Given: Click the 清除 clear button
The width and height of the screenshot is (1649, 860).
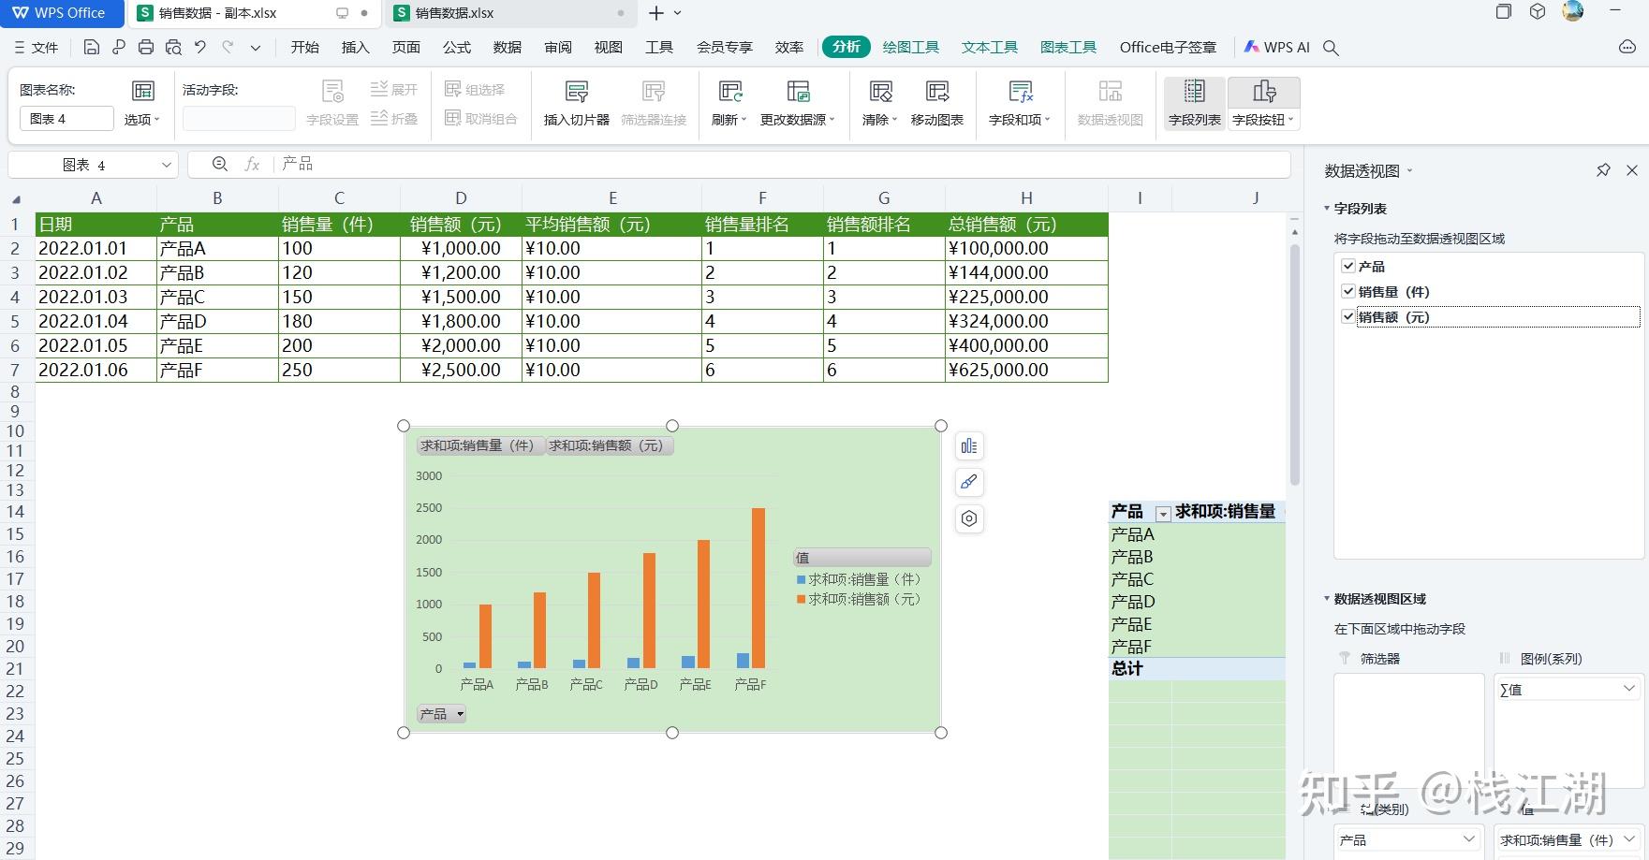Looking at the screenshot, I should click(878, 101).
